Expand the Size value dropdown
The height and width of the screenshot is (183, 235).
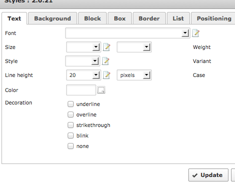[x=84, y=47]
